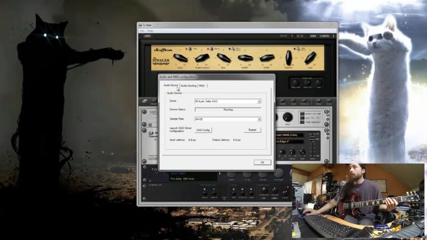Toggle the top-right power button of the modulation unit

coord(326,111)
